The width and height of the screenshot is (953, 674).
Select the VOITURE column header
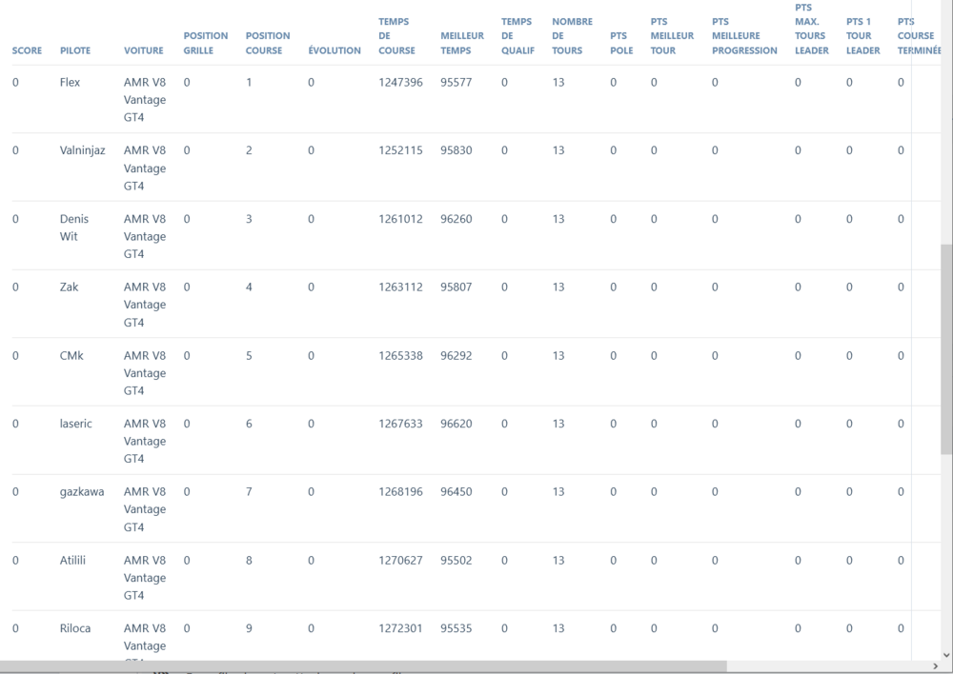tap(143, 50)
